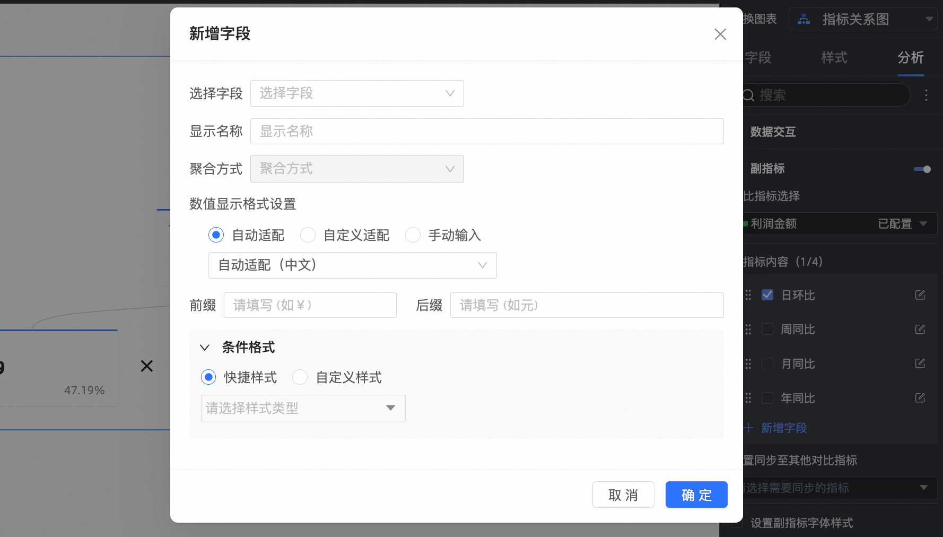This screenshot has height=537, width=943.
Task: Switch to the 样式 tab
Action: 834,58
